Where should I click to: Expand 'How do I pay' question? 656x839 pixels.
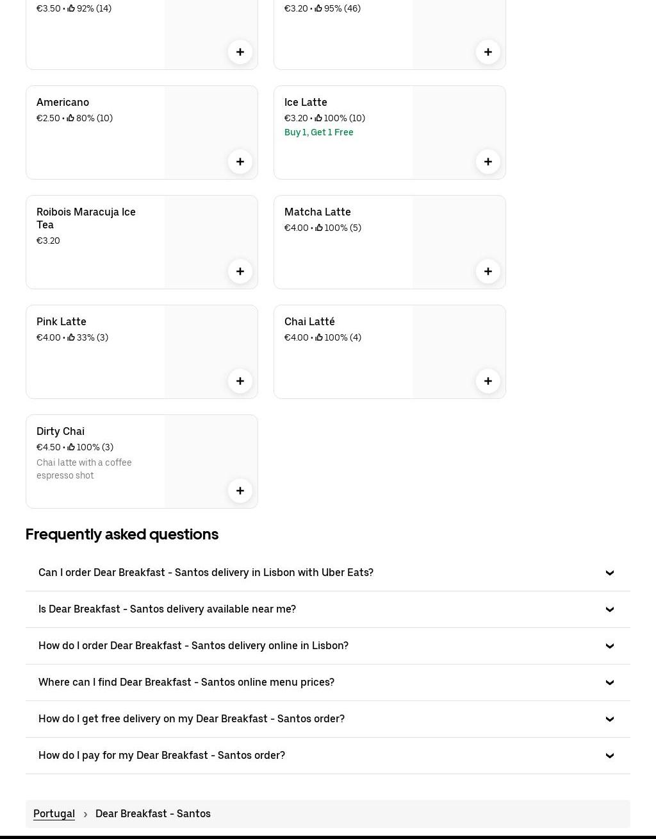327,756
